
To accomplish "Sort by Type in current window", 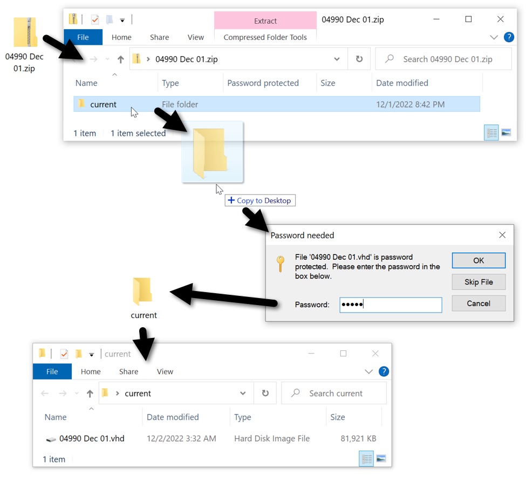I will (x=243, y=417).
